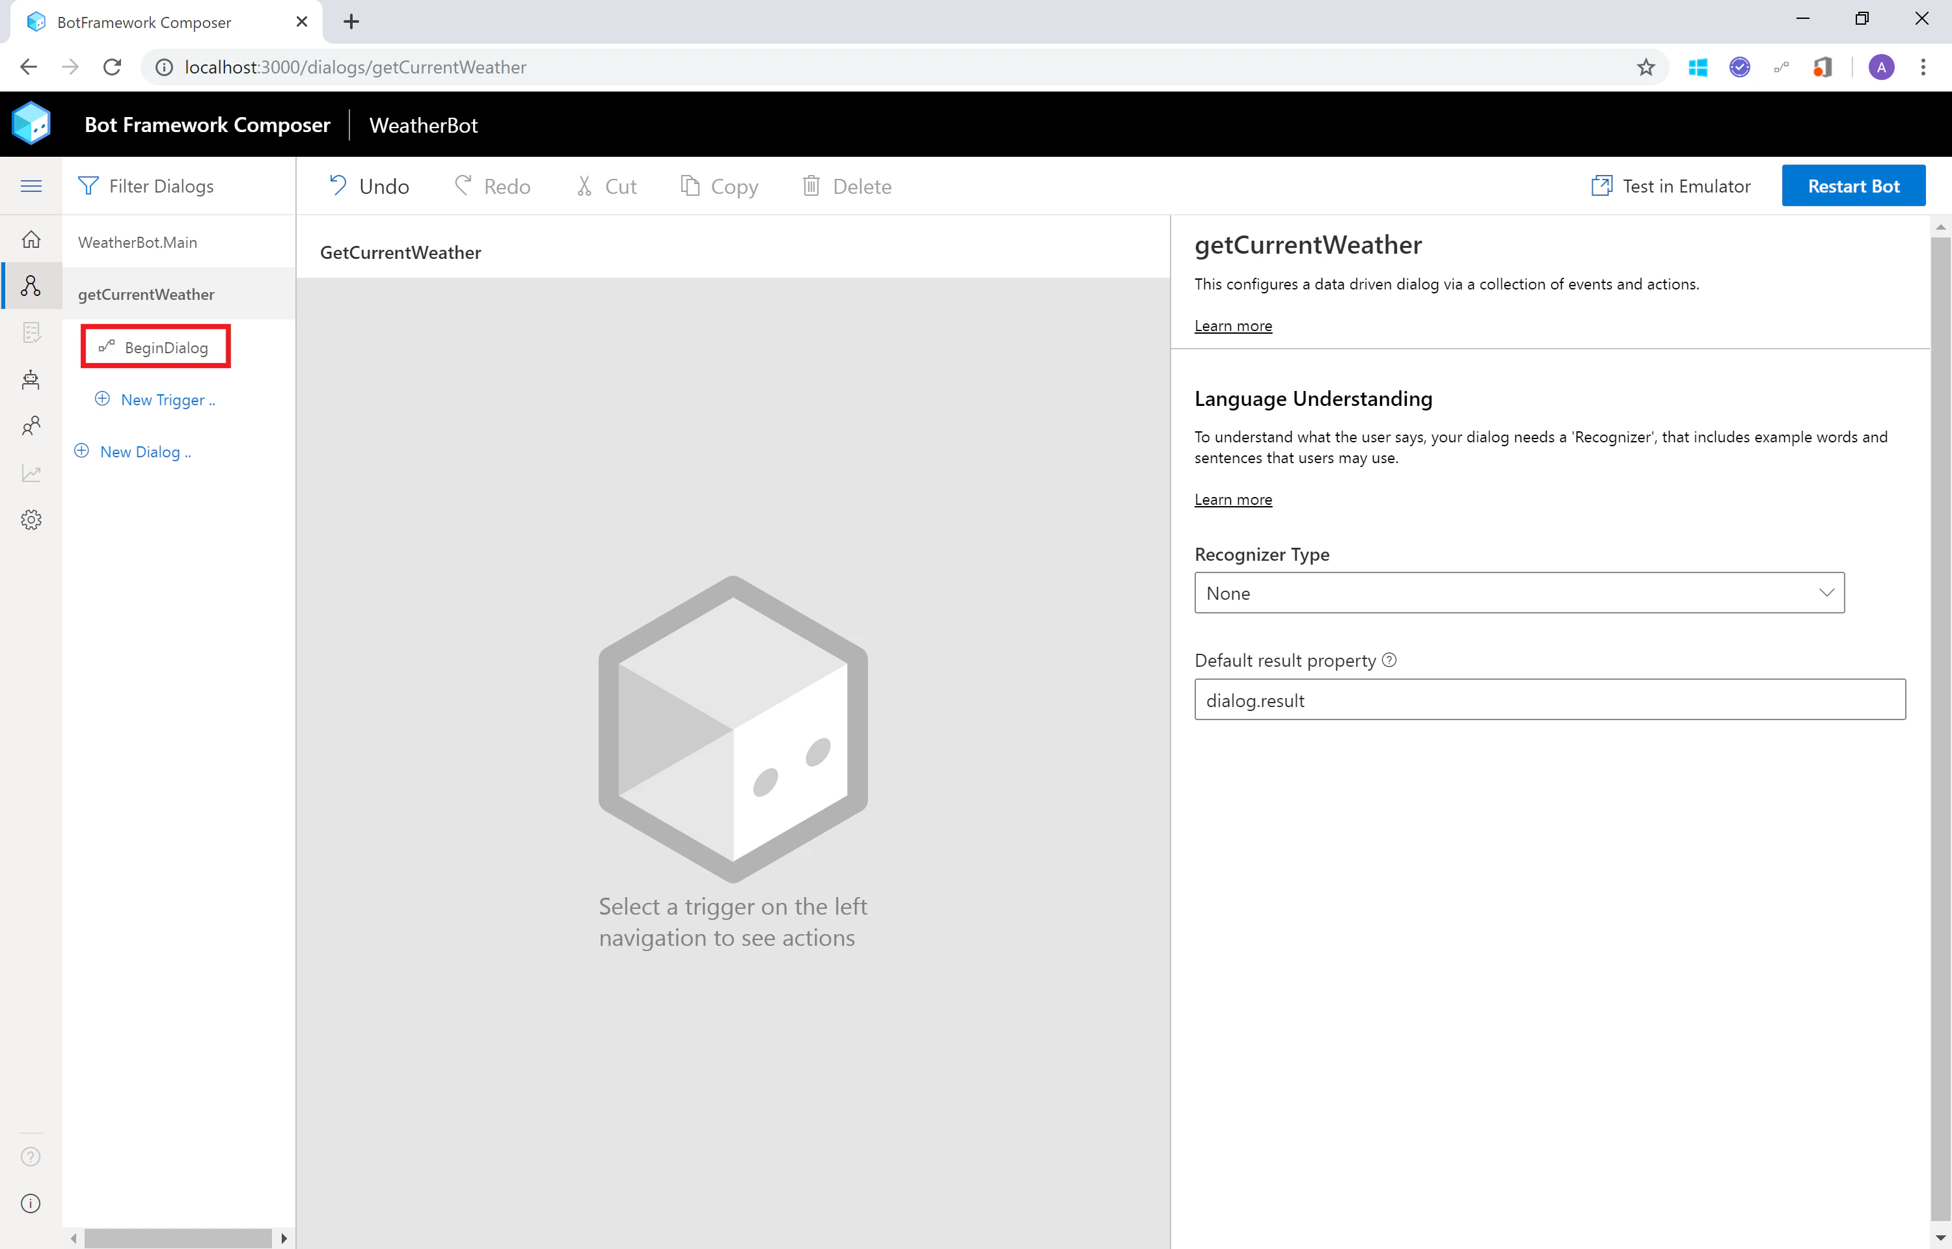Click Test in Emulator

(1671, 187)
